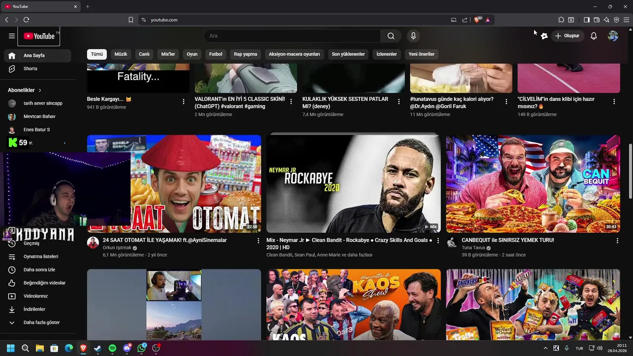
Task: Select the Mix'ler filter chip
Action: (x=168, y=54)
